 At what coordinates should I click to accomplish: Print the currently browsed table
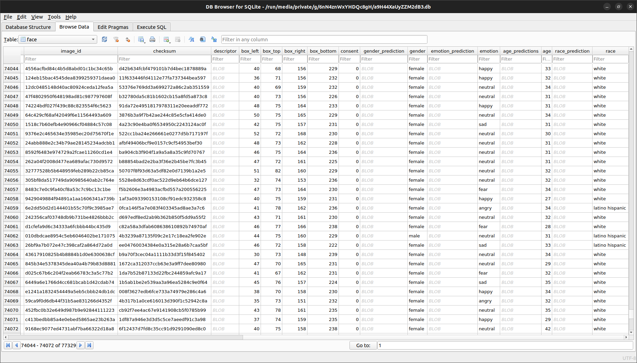(x=152, y=40)
